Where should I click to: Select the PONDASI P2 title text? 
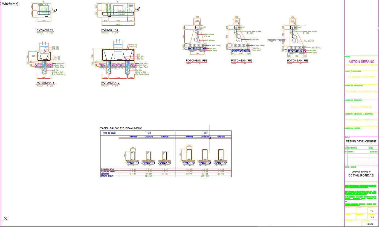click(x=110, y=30)
